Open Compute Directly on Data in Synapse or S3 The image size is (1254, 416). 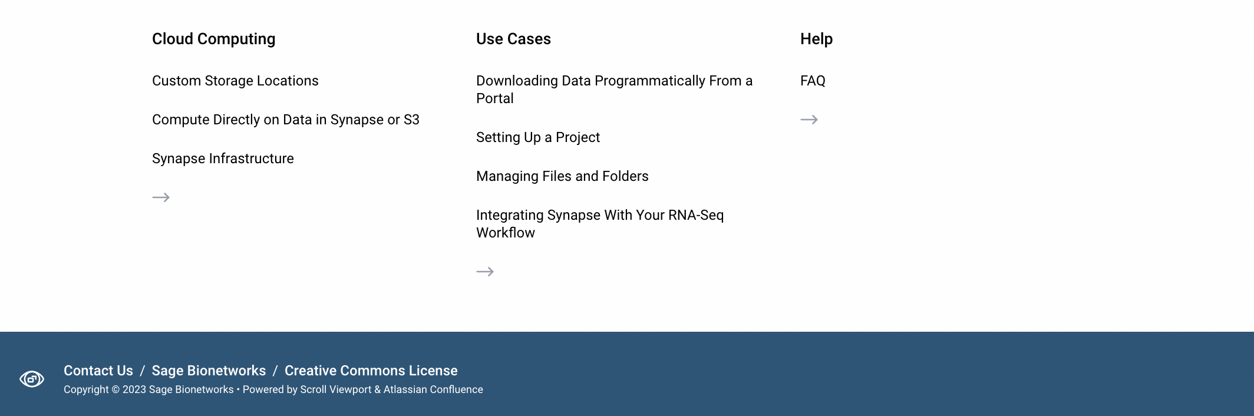(x=286, y=120)
